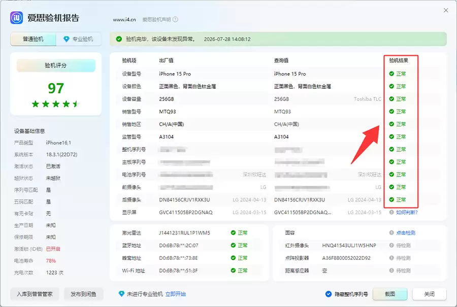This screenshot has height=307, width=457.
Task: Click the 发布到闲鱼 button
Action: point(83,294)
